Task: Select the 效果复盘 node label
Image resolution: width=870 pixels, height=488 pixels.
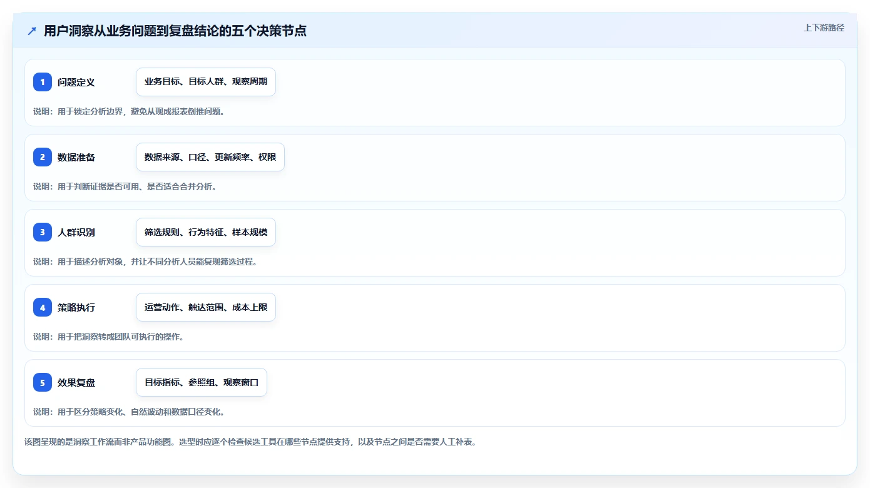Action: tap(76, 382)
